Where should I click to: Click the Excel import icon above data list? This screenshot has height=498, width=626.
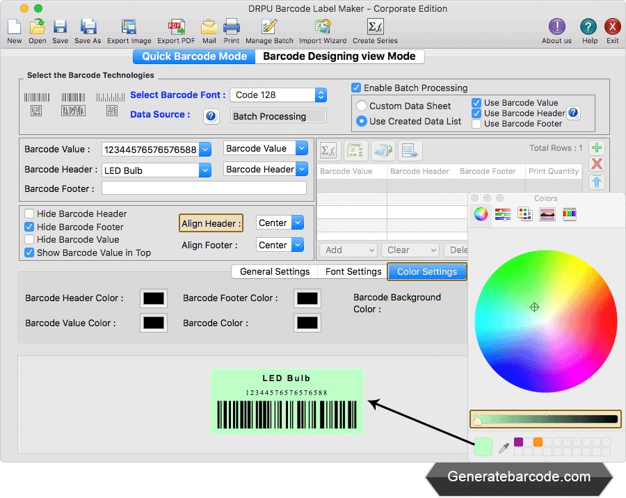click(355, 150)
